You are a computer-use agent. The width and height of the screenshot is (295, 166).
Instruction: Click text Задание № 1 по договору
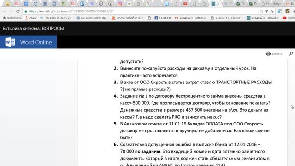point(147,96)
